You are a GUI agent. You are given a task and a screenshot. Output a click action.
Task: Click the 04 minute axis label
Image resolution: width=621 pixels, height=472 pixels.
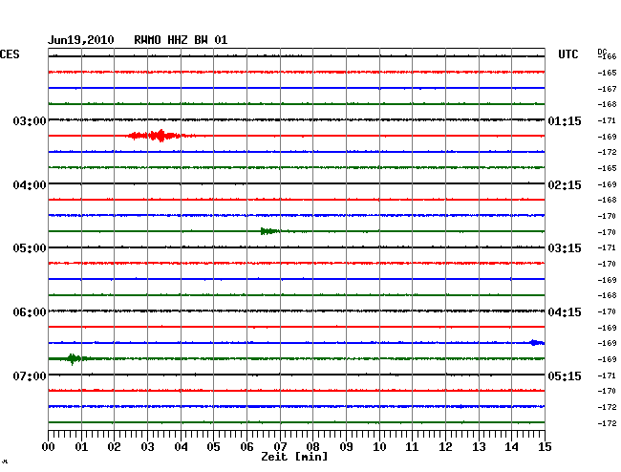click(x=181, y=447)
